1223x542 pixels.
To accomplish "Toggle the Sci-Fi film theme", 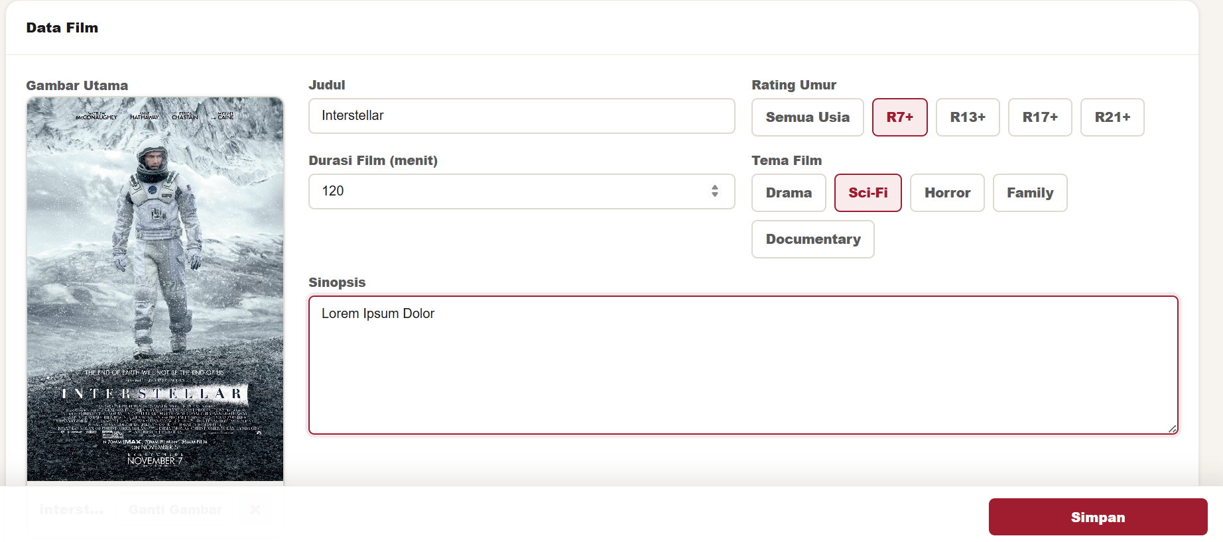I will tap(868, 193).
